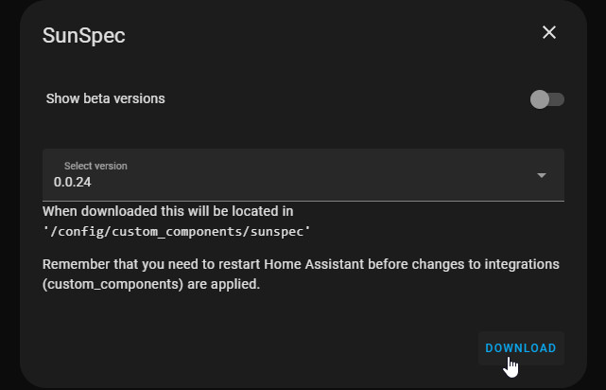Dismiss the dialog using the X icon
Viewport: 606px width, 390px height.
click(x=549, y=33)
